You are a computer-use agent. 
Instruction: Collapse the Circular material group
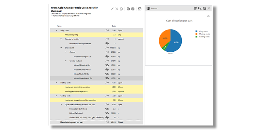click(66, 61)
